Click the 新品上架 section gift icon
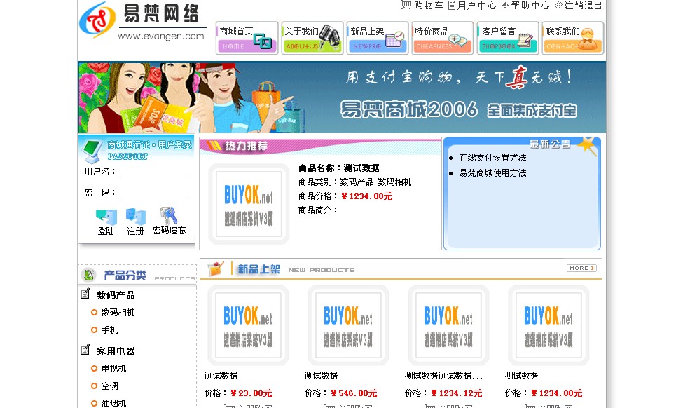 coord(216,268)
